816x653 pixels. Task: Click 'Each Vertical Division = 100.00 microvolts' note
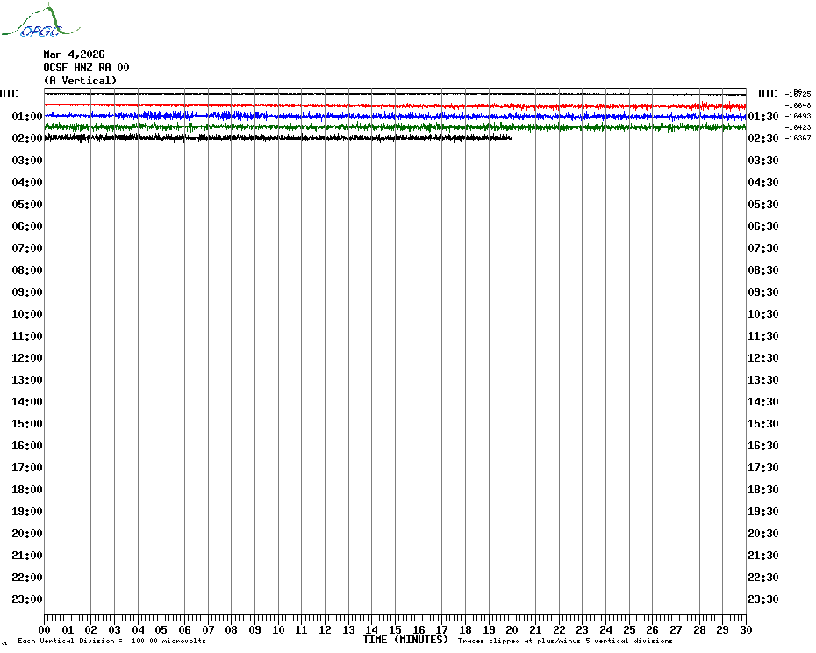click(112, 641)
